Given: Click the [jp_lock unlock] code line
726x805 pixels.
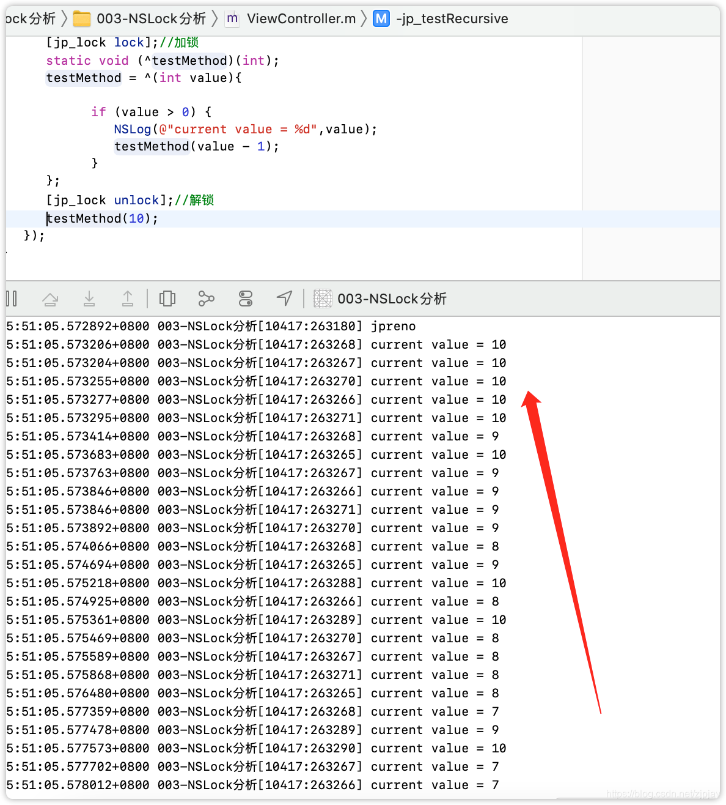Looking at the screenshot, I should [x=130, y=200].
